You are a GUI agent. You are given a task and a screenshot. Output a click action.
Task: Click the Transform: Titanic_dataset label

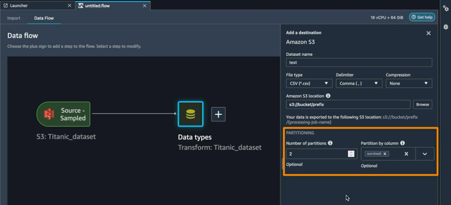(220, 147)
